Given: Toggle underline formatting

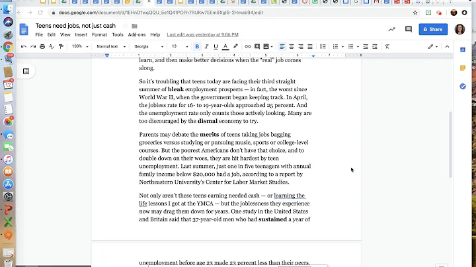Looking at the screenshot, I should pos(216,46).
